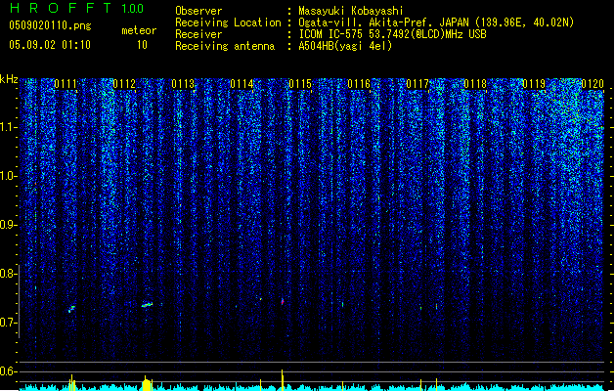Image resolution: width=615 pixels, height=391 pixels.
Task: Click the 0120 time marker
Action: (593, 84)
